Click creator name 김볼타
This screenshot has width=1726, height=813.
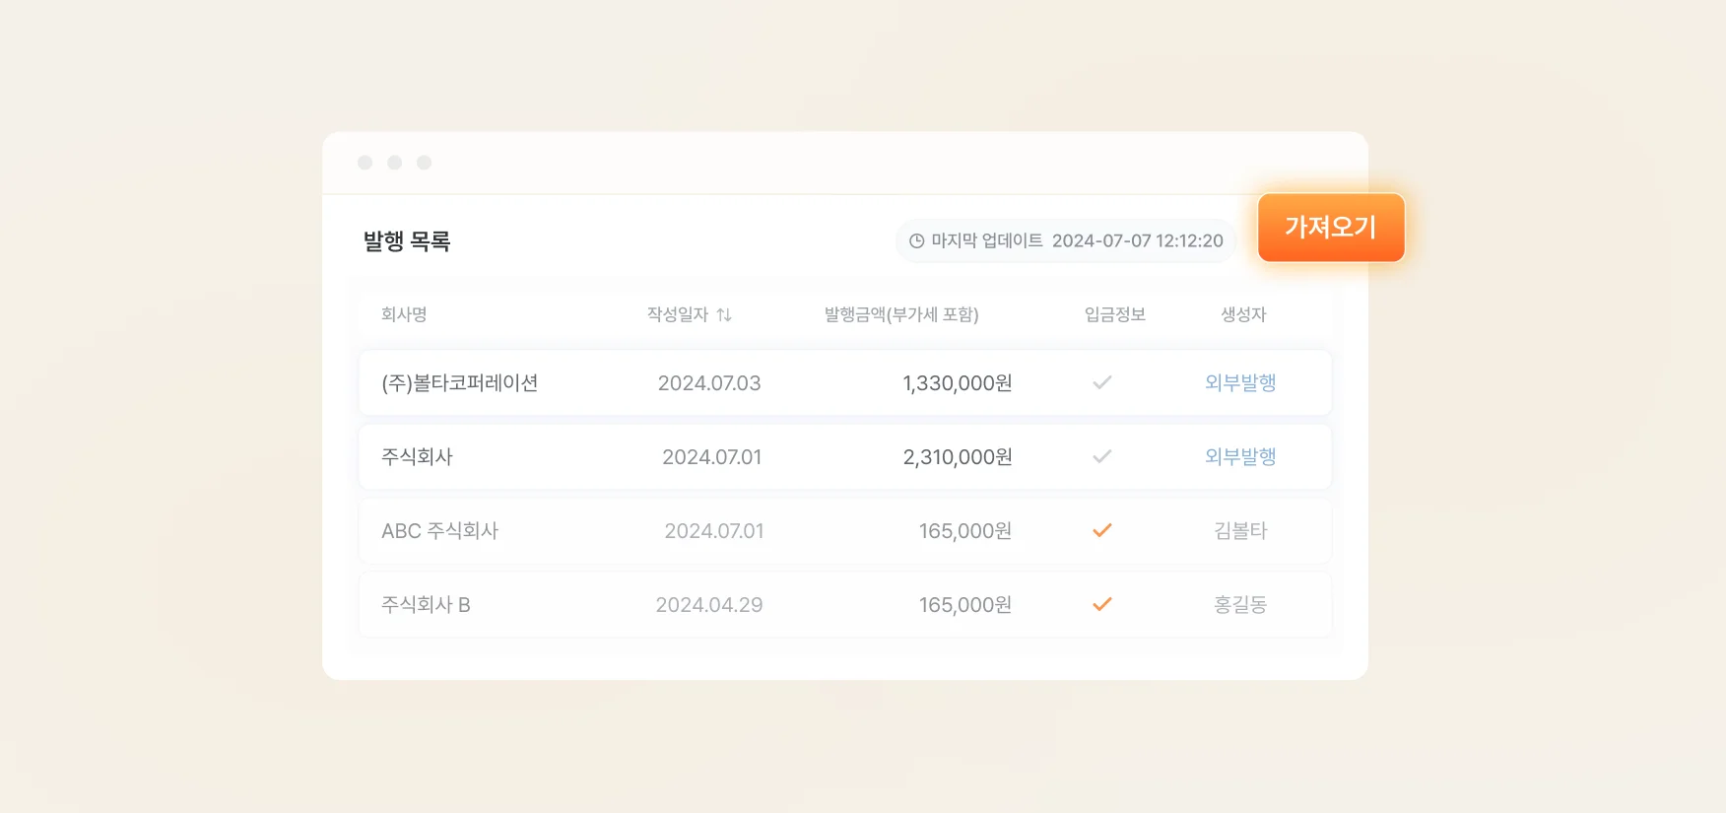pyautogui.click(x=1240, y=530)
